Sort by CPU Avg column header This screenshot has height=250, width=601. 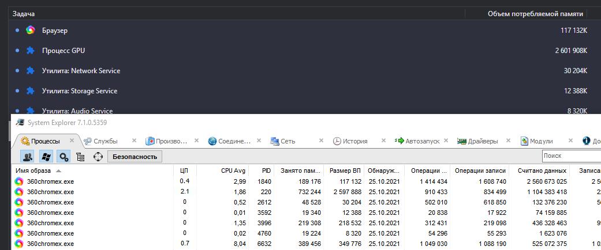(223, 171)
